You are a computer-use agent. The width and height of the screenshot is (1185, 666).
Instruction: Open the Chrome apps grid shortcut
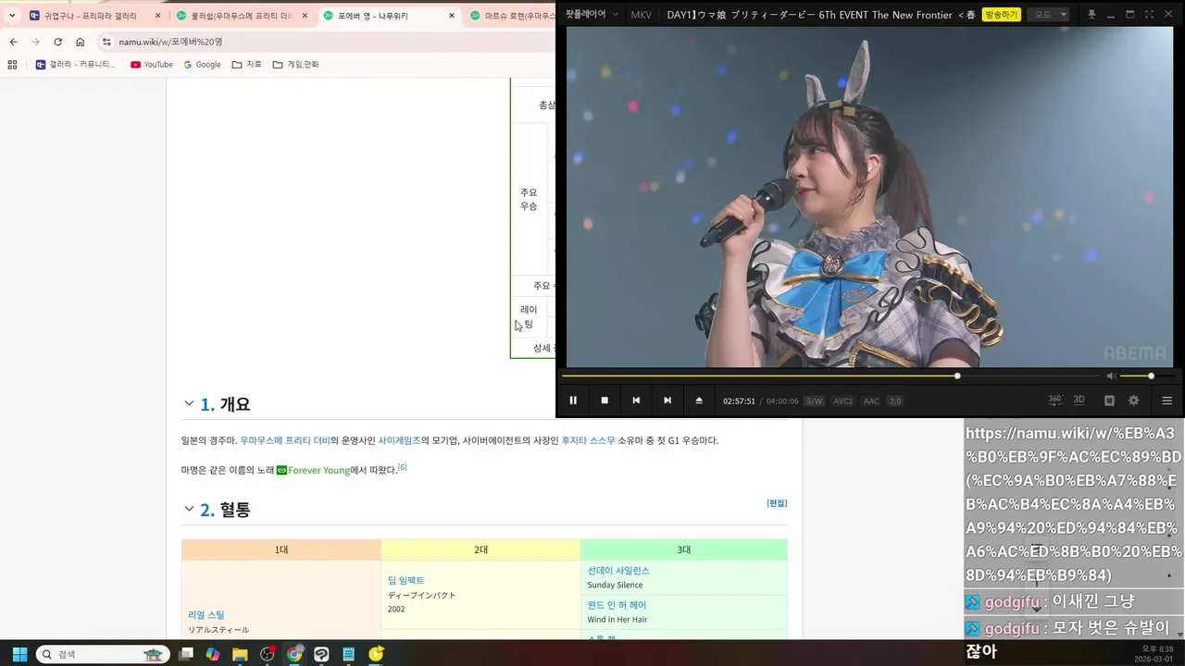pyautogui.click(x=12, y=65)
